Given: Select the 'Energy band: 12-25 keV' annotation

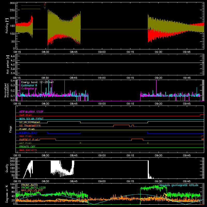Looking at the screenshot, I should [38, 82].
